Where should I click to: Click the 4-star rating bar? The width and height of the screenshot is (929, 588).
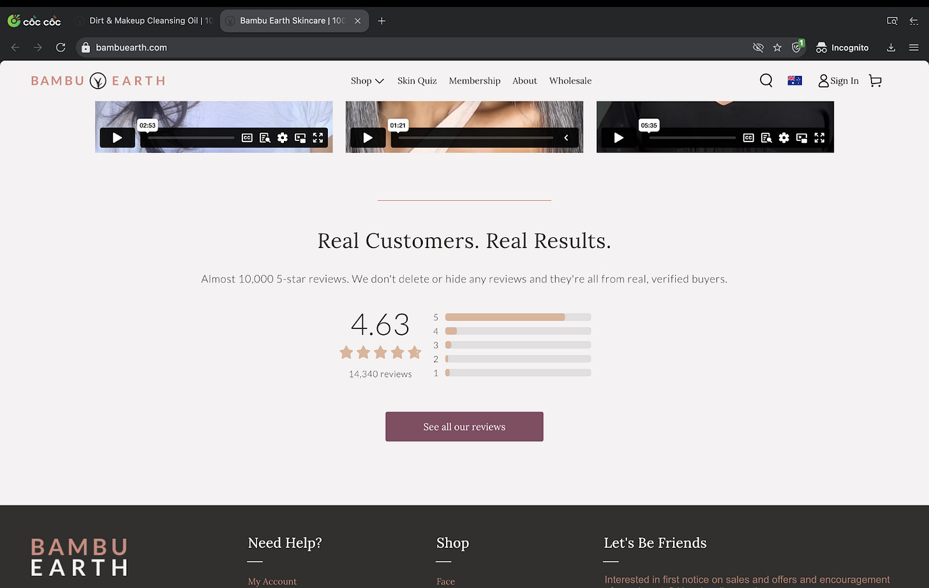point(518,331)
